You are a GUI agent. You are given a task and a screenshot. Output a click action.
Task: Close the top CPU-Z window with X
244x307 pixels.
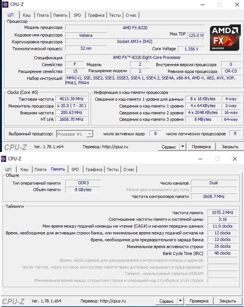point(237,5)
